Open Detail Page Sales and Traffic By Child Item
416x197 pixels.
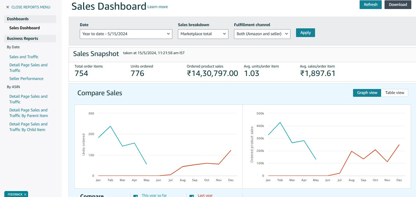click(28, 127)
